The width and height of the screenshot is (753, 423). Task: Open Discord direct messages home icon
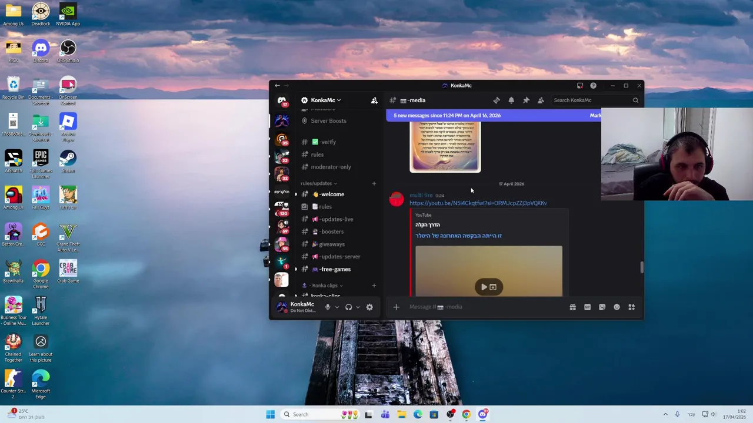(282, 100)
